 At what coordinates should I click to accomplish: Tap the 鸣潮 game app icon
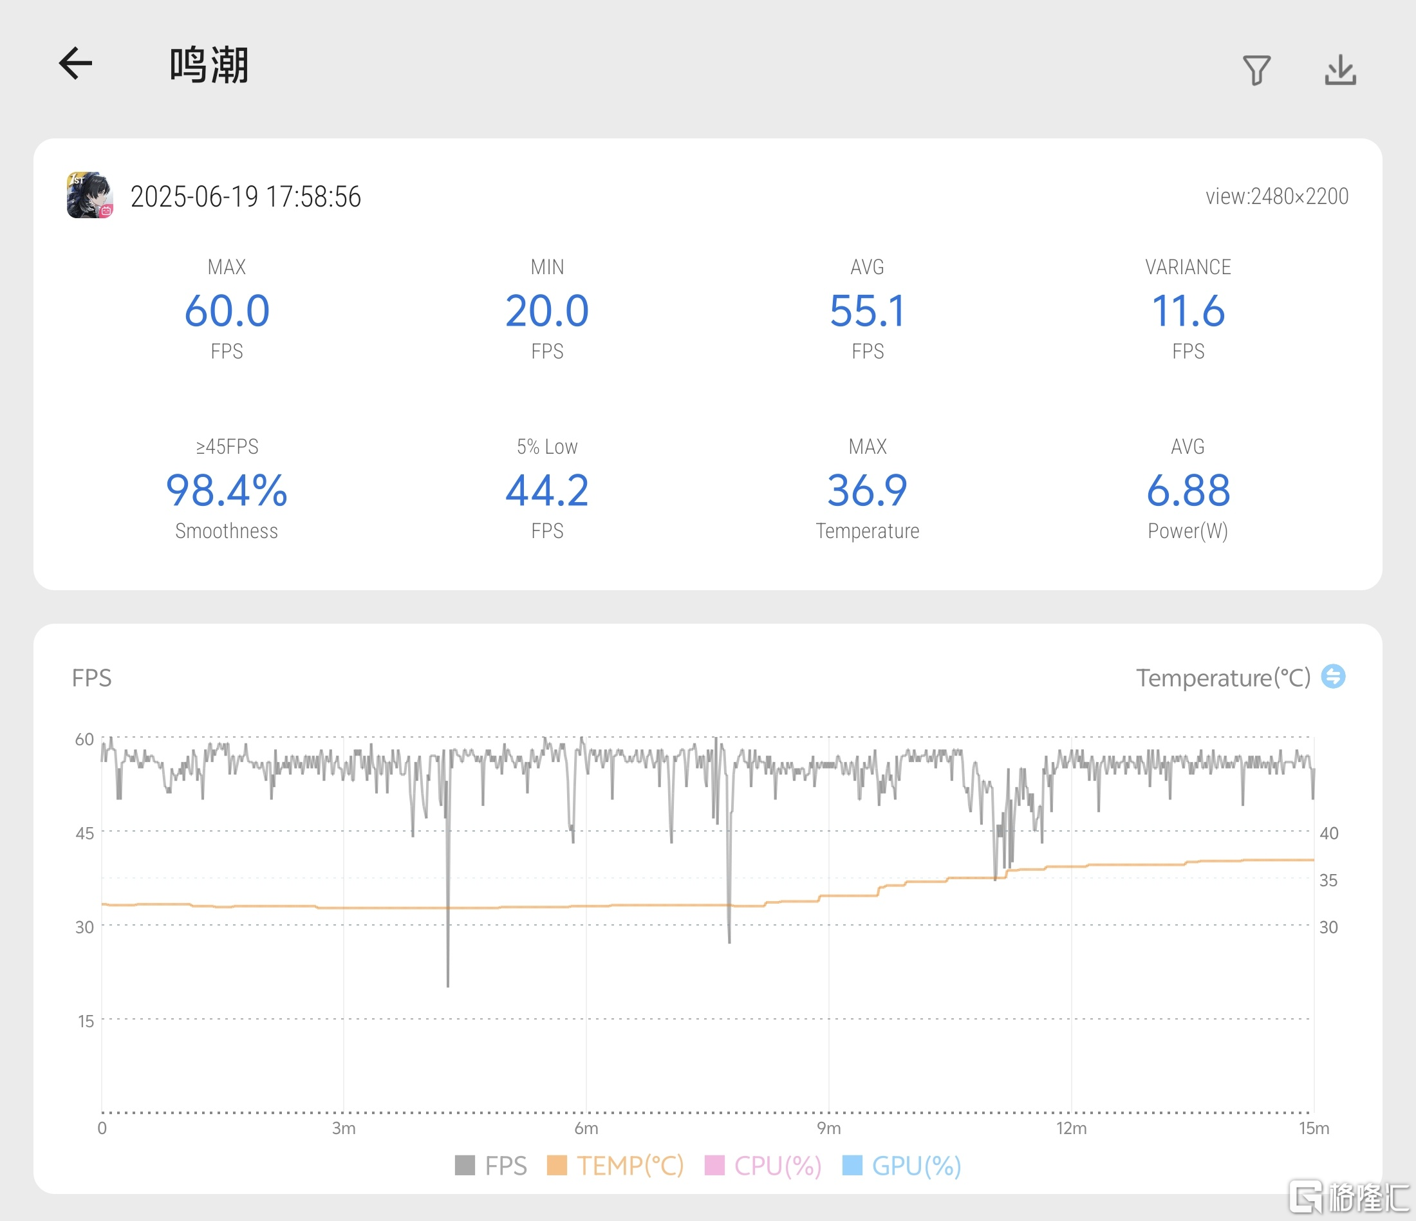pyautogui.click(x=90, y=196)
